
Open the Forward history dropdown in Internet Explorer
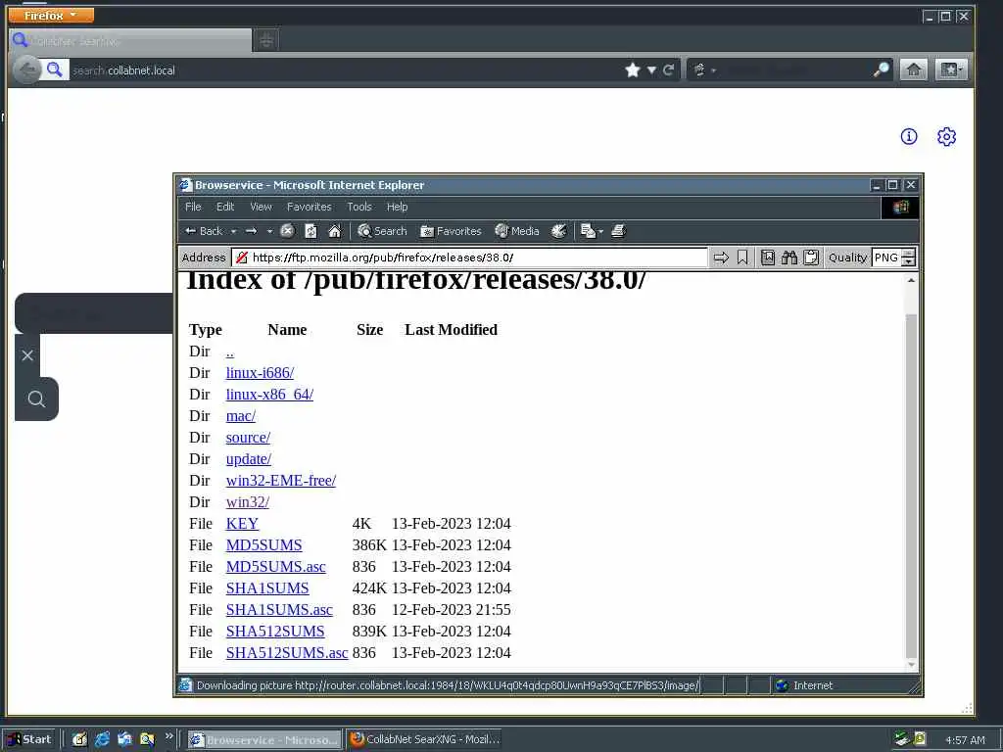[269, 231]
